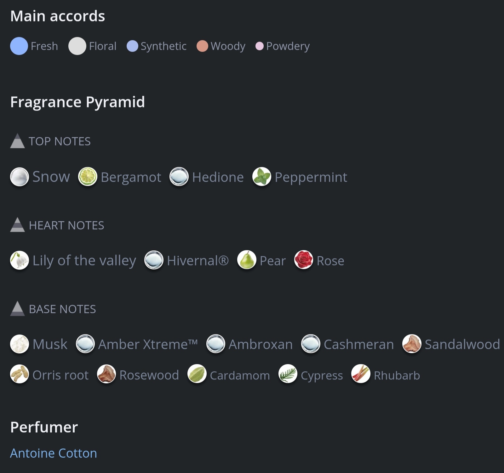The width and height of the screenshot is (504, 473).
Task: Click the pink Powdery accord dot
Action: (x=259, y=46)
